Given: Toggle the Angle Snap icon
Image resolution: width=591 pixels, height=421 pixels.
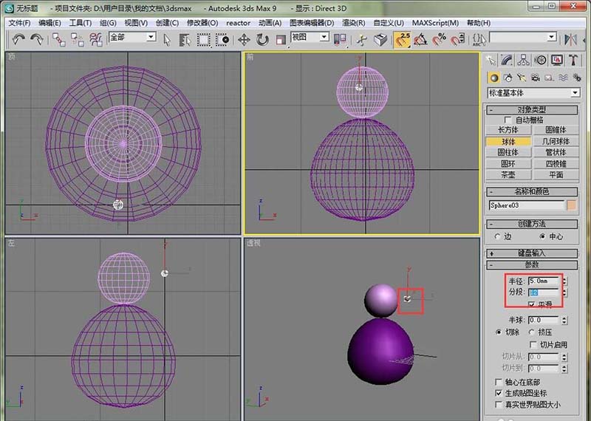Looking at the screenshot, I should (420, 39).
